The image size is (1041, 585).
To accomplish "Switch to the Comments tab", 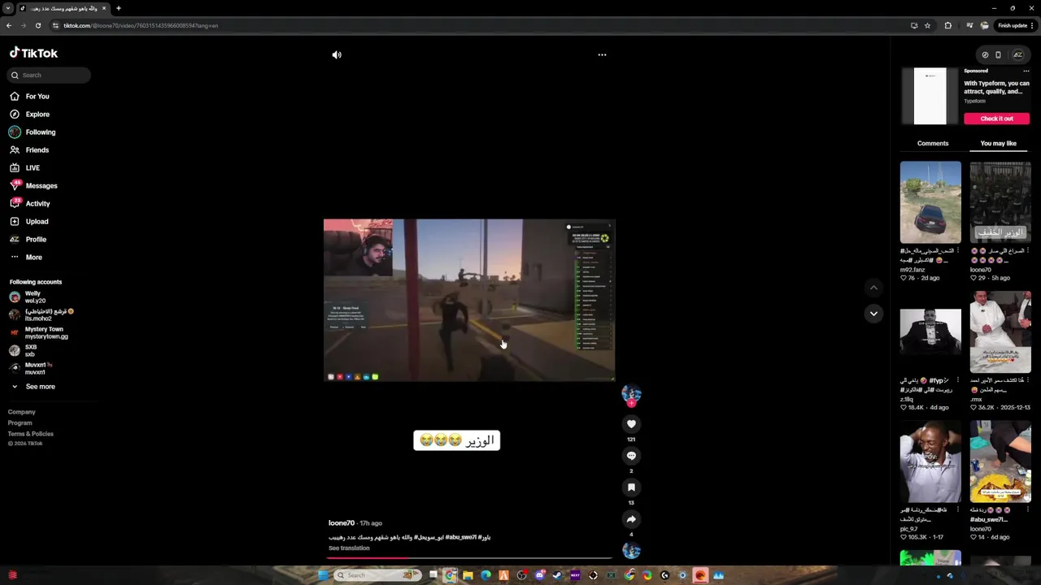I will (x=933, y=143).
